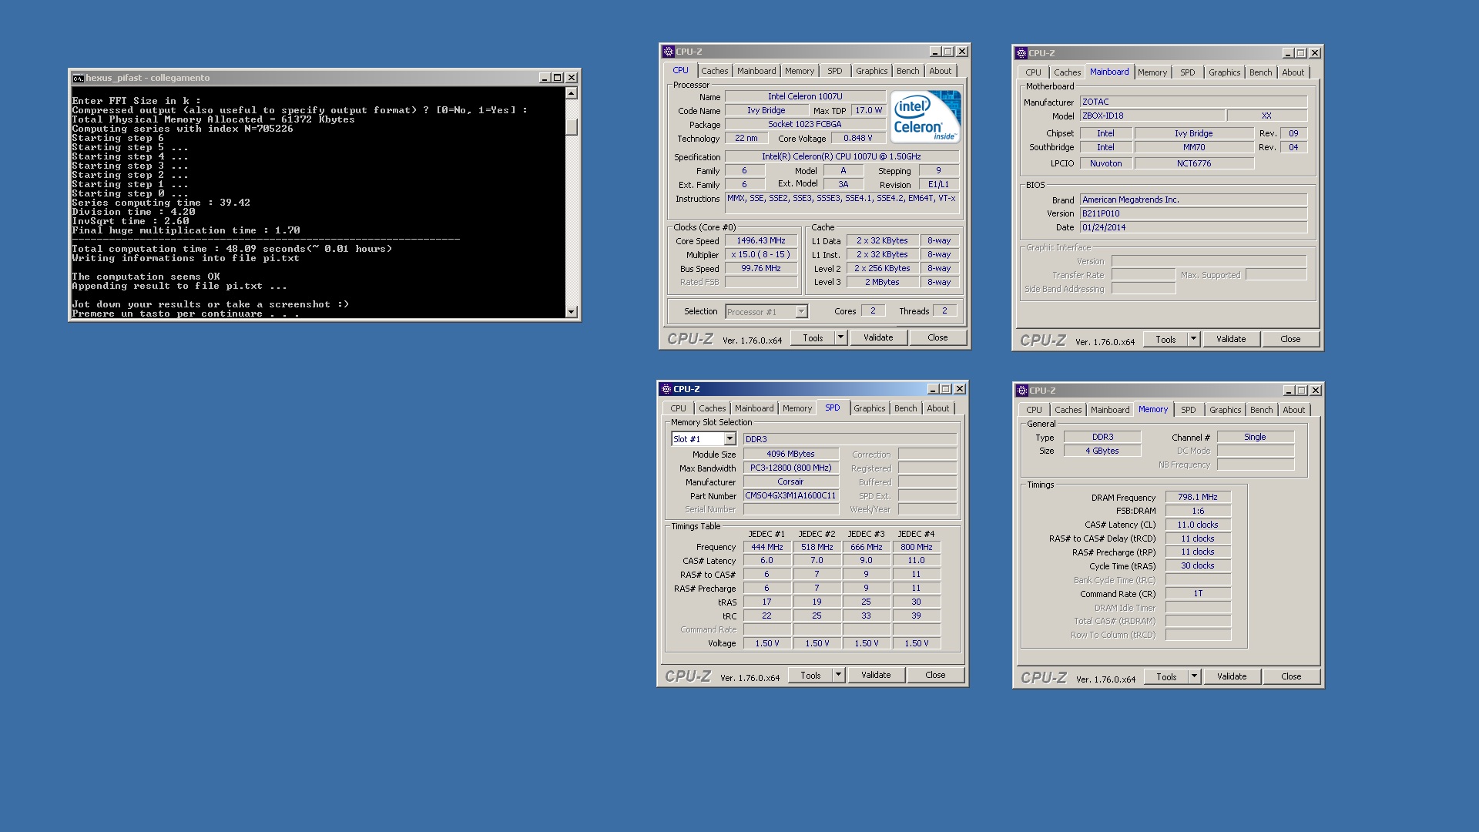Click the Channel # Single value

[x=1255, y=437]
